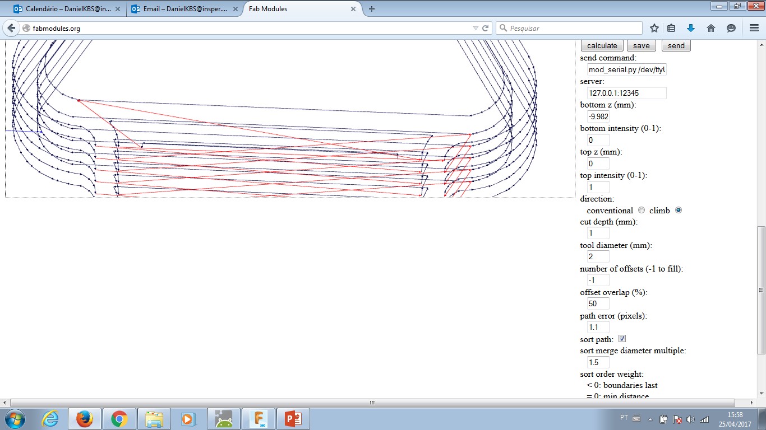Click the offset overlap field showing 50

[x=598, y=303]
